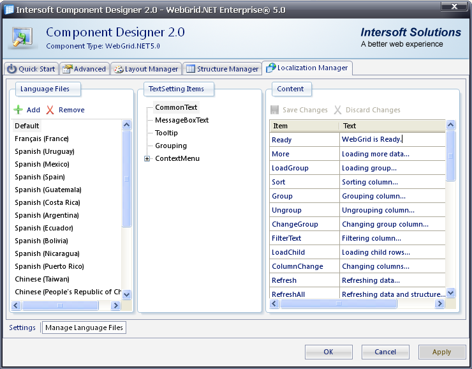
Task: Open the Quick Start tab
Action: 31,69
